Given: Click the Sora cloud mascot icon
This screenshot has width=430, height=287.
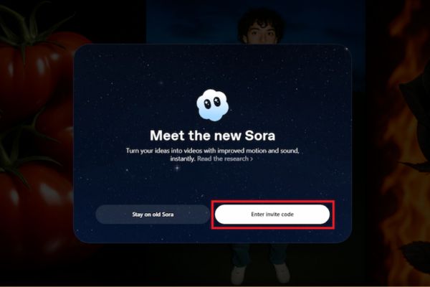Looking at the screenshot, I should coord(213,105).
